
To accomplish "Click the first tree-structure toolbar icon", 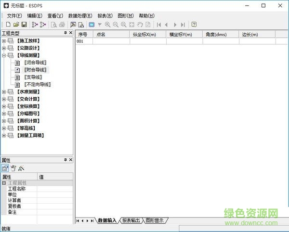I will coord(35,25).
